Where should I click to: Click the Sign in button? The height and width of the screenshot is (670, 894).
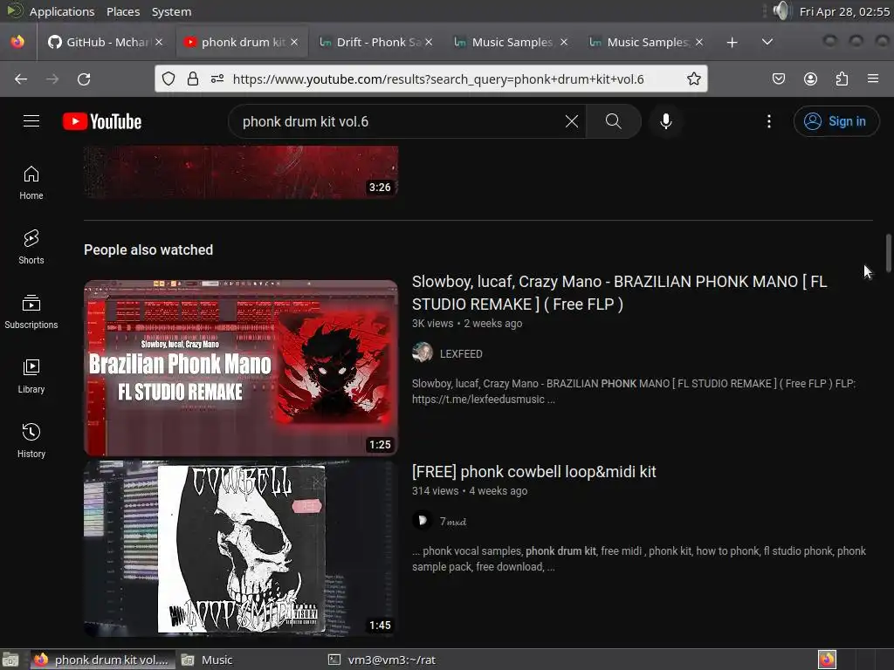tap(836, 121)
